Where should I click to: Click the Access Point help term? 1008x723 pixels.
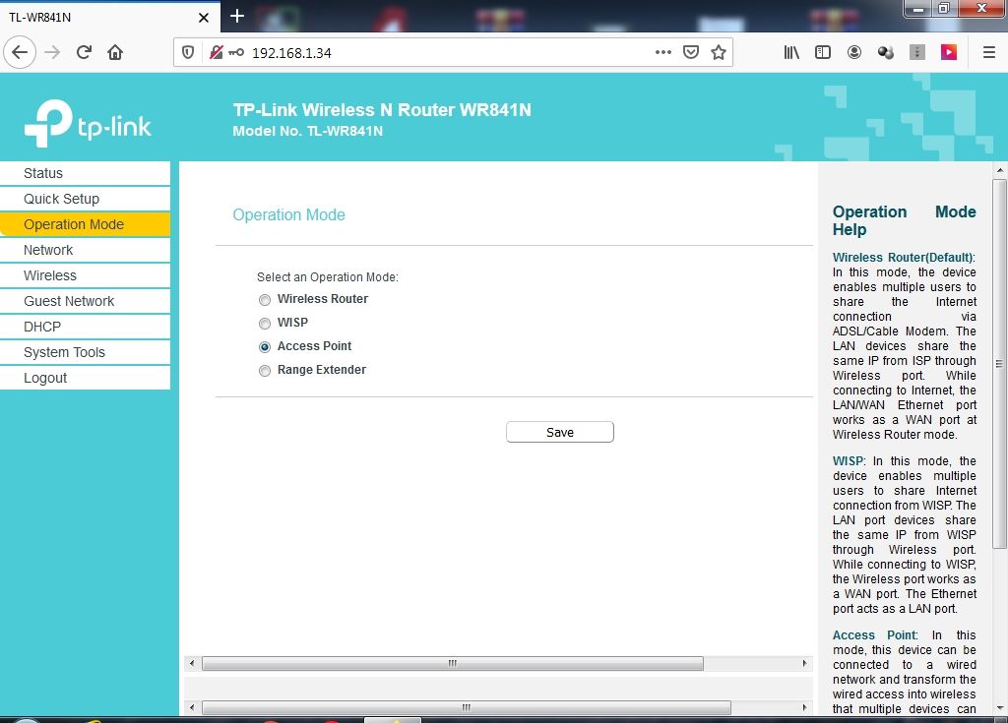click(874, 634)
